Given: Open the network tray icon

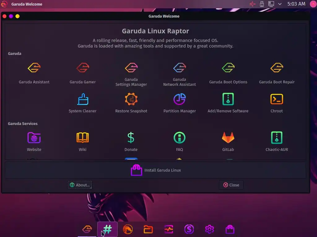Looking at the screenshot, I should click(x=271, y=4).
